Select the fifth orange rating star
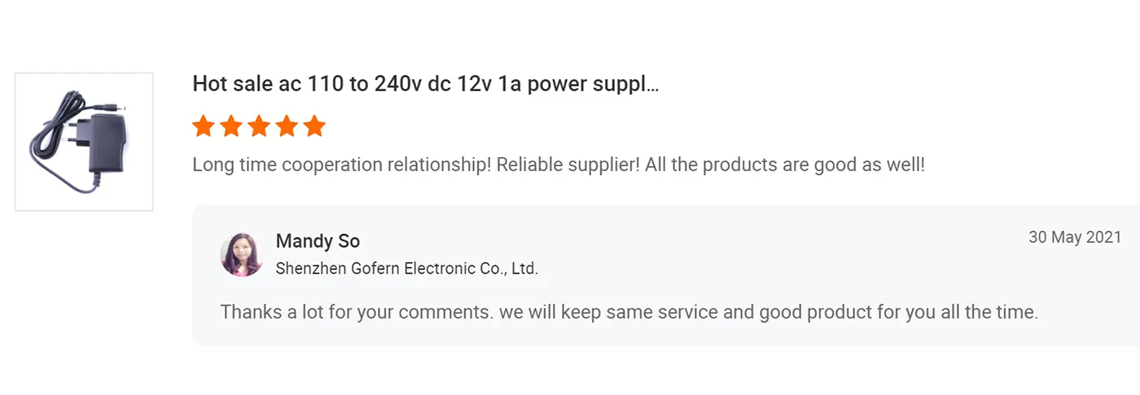The image size is (1140, 395). 314,126
